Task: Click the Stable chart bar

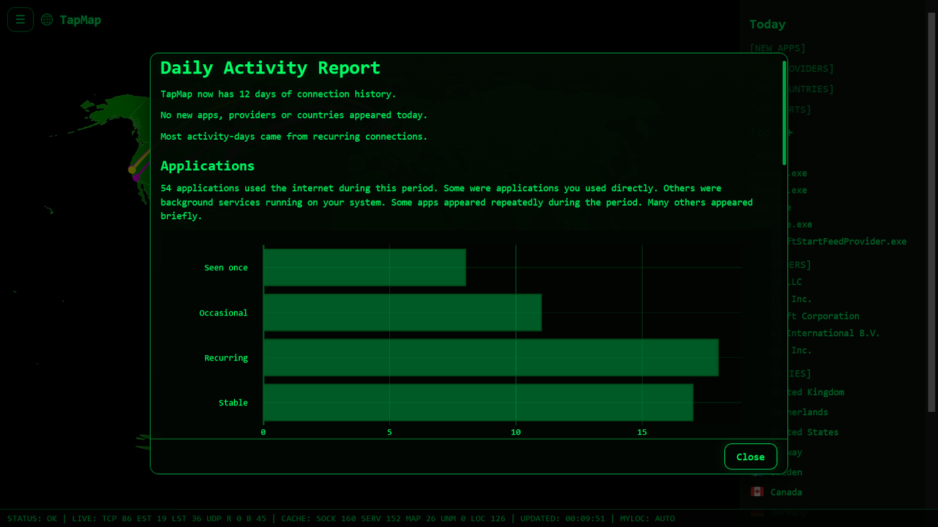Action: [x=478, y=403]
